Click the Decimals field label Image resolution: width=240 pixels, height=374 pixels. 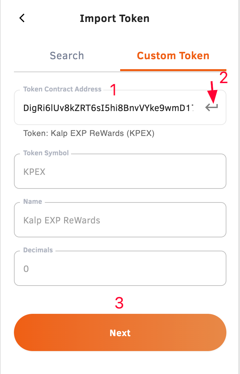38,250
